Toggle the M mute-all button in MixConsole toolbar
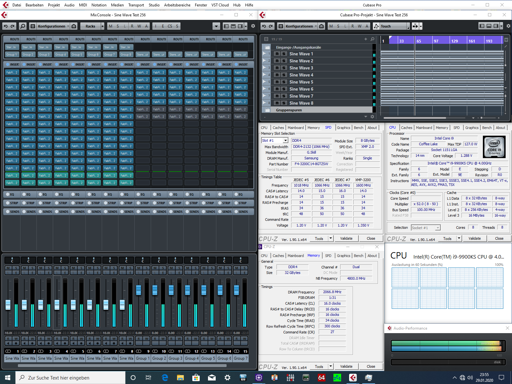The image size is (512, 384). coord(111,26)
